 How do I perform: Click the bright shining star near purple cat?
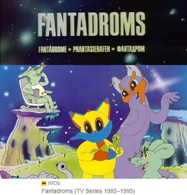(162, 81)
